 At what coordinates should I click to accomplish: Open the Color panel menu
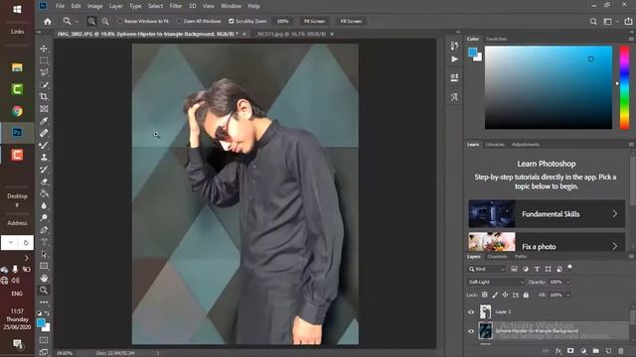pyautogui.click(x=631, y=39)
